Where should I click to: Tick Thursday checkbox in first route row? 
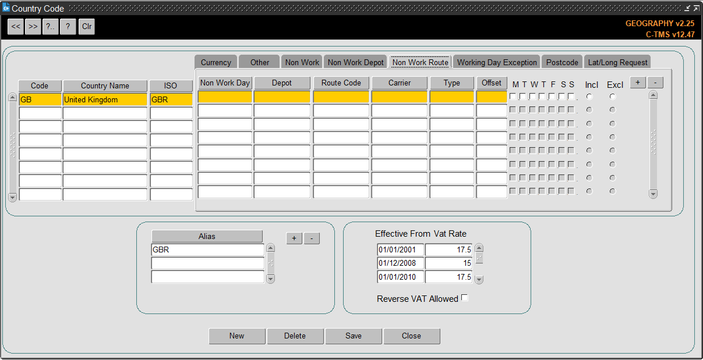tap(542, 97)
